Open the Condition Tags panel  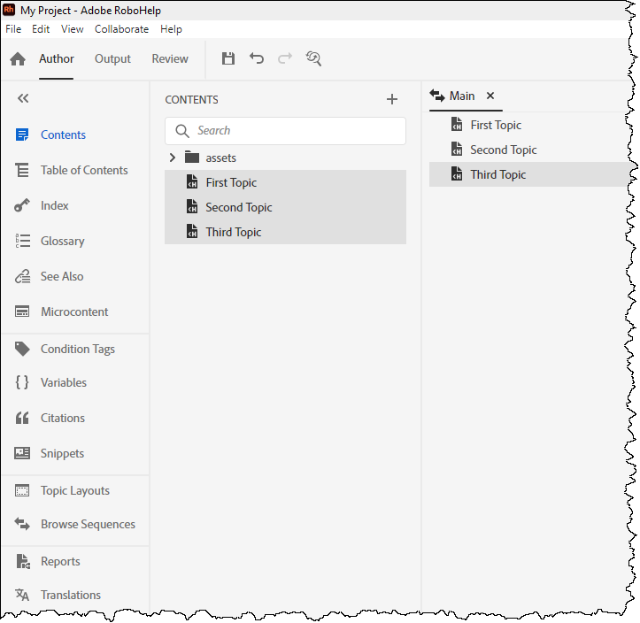pyautogui.click(x=77, y=349)
